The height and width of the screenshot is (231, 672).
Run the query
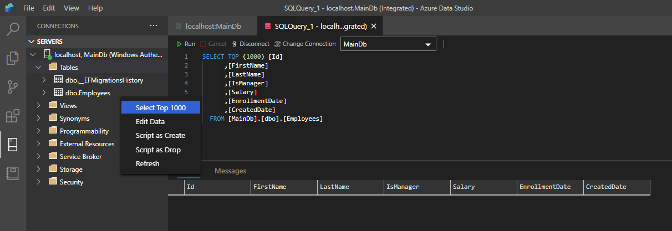coord(186,44)
